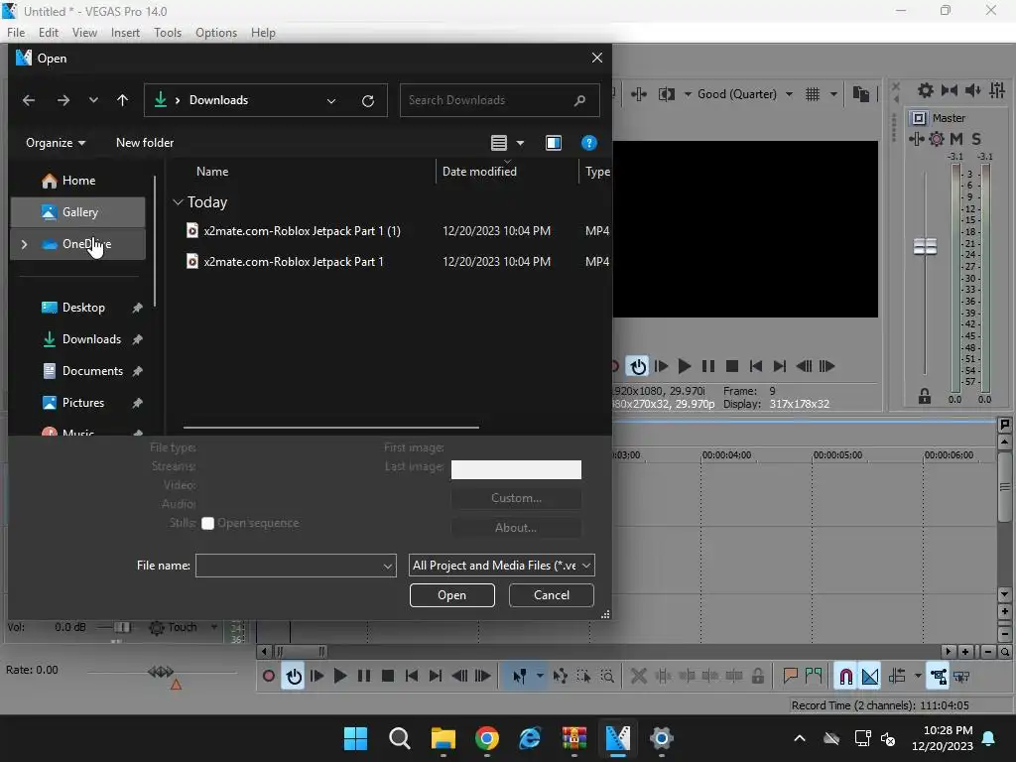Go back using the dialog back arrow
This screenshot has width=1016, height=762.
(x=29, y=100)
